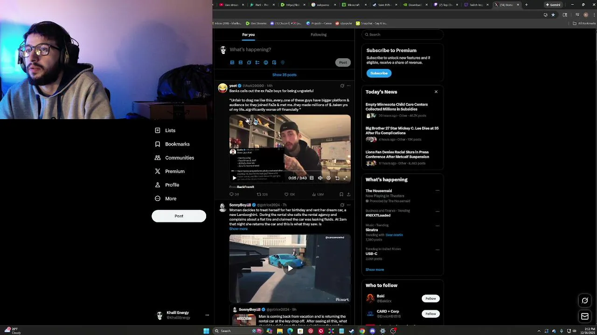Bookmark this page with the star icon
Screen dimensions: 597x335
coord(553,14)
